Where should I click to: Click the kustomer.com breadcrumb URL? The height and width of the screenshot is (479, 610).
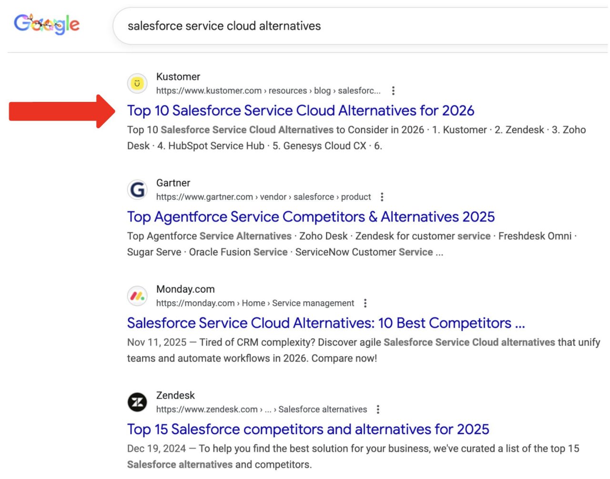(x=268, y=91)
